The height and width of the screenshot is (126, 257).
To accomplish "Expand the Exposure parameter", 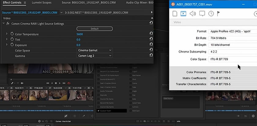I will 7,45.
